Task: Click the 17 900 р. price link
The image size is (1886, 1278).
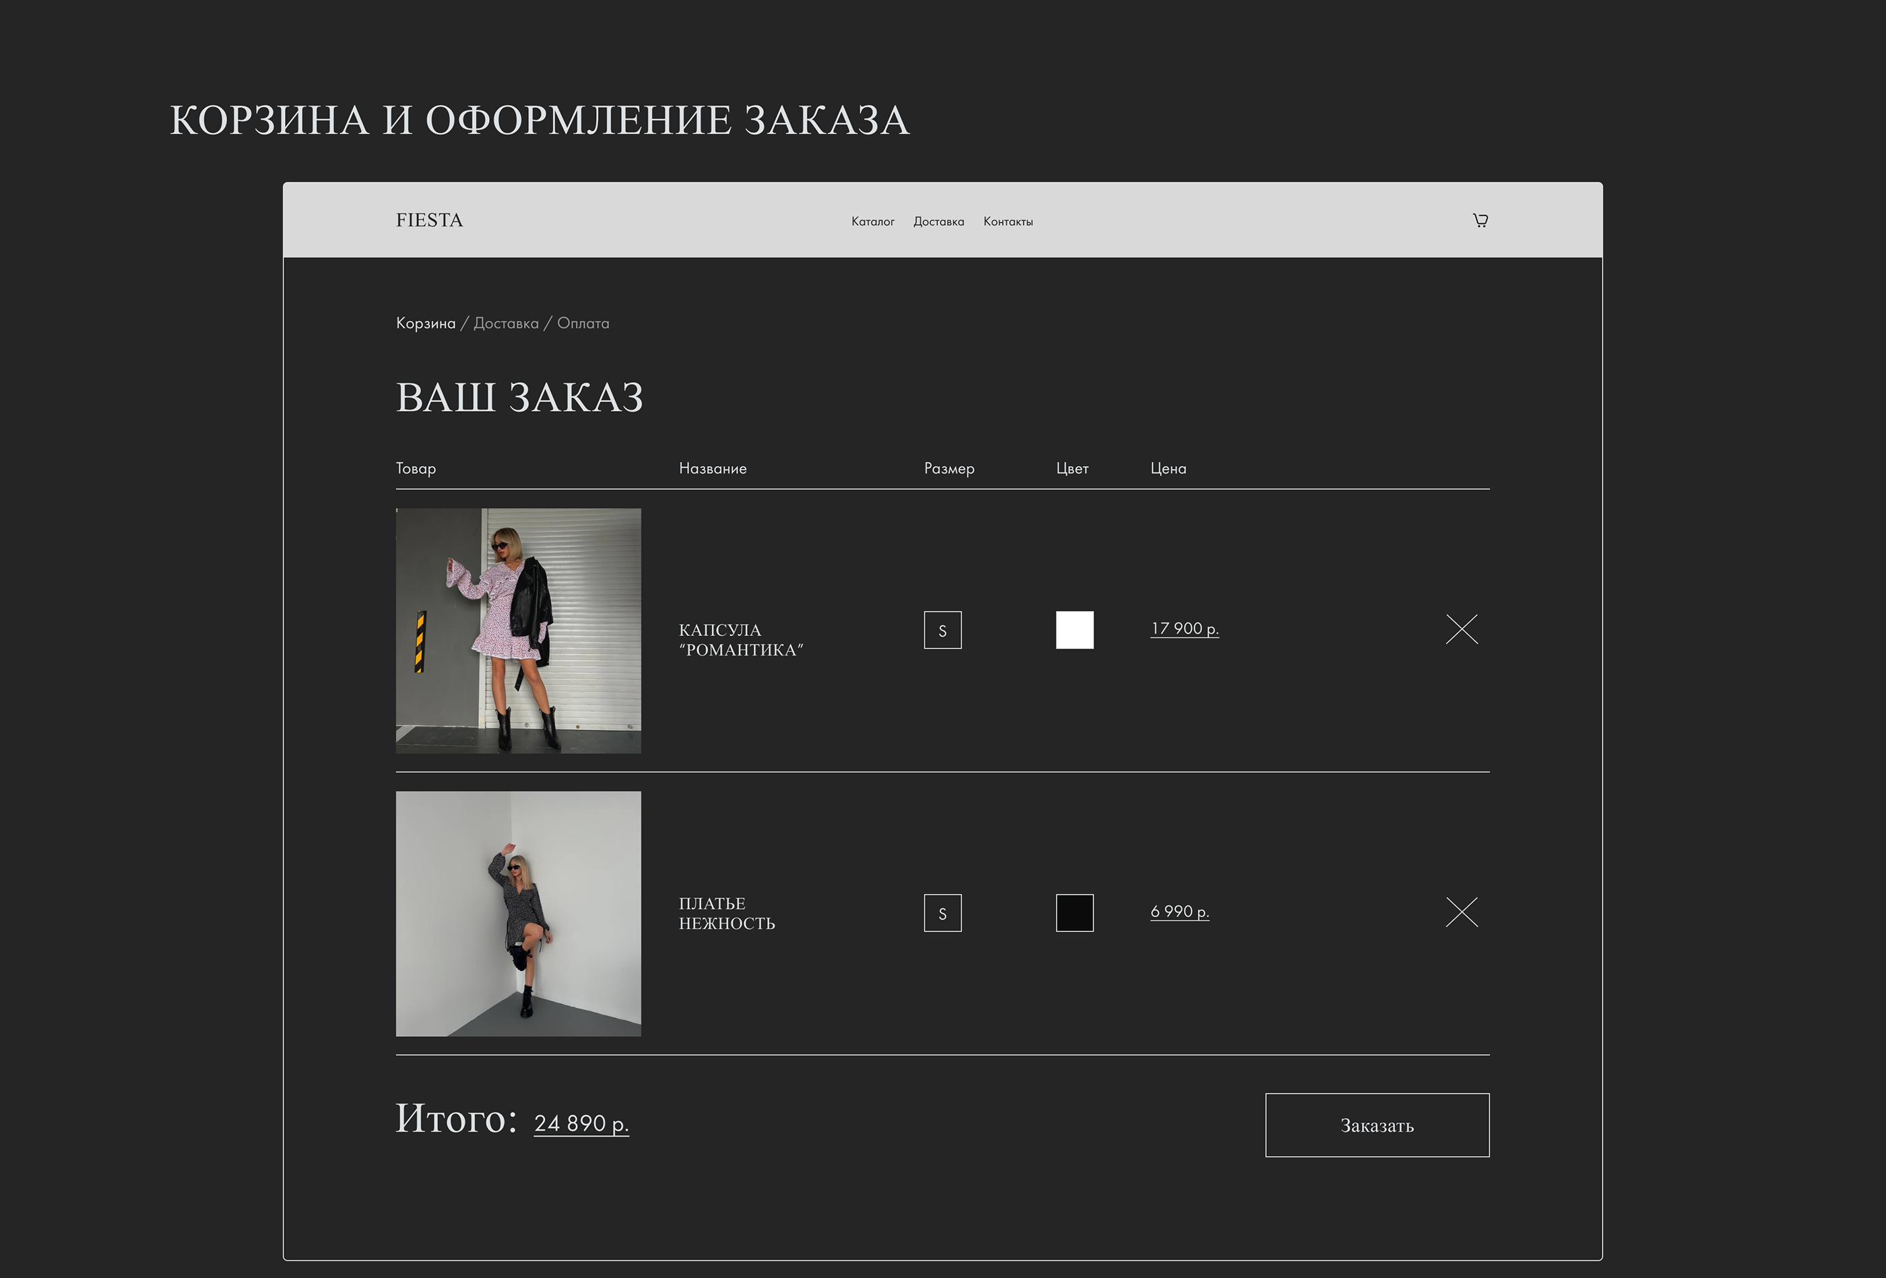Action: click(x=1184, y=627)
